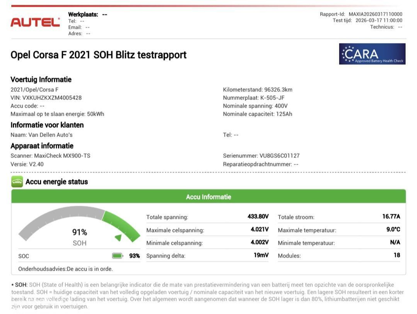Click the Serienummer VU8GS6C01127
The image size is (417, 314).
tap(261, 156)
